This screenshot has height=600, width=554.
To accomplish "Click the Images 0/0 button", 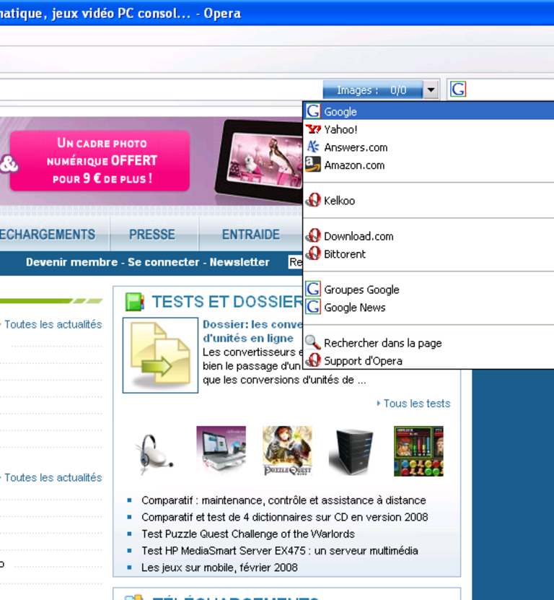I will pyautogui.click(x=373, y=90).
